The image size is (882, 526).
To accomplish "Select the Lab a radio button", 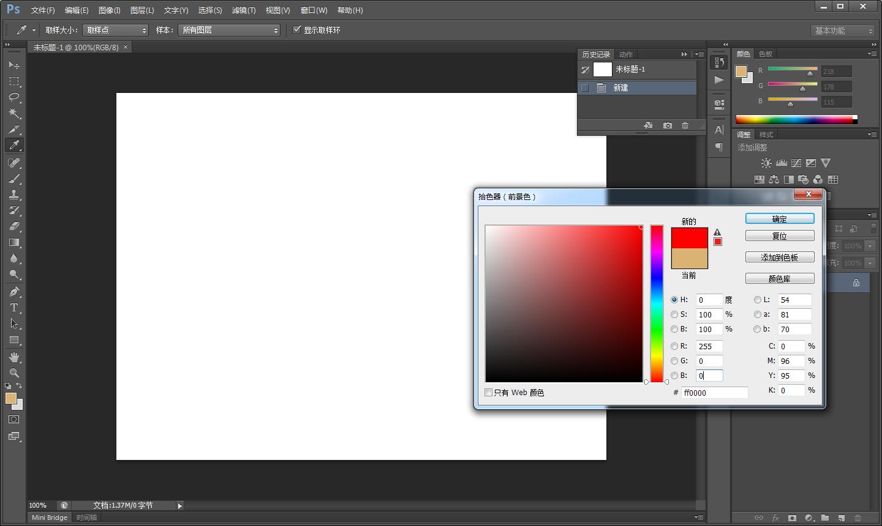I will (x=758, y=314).
